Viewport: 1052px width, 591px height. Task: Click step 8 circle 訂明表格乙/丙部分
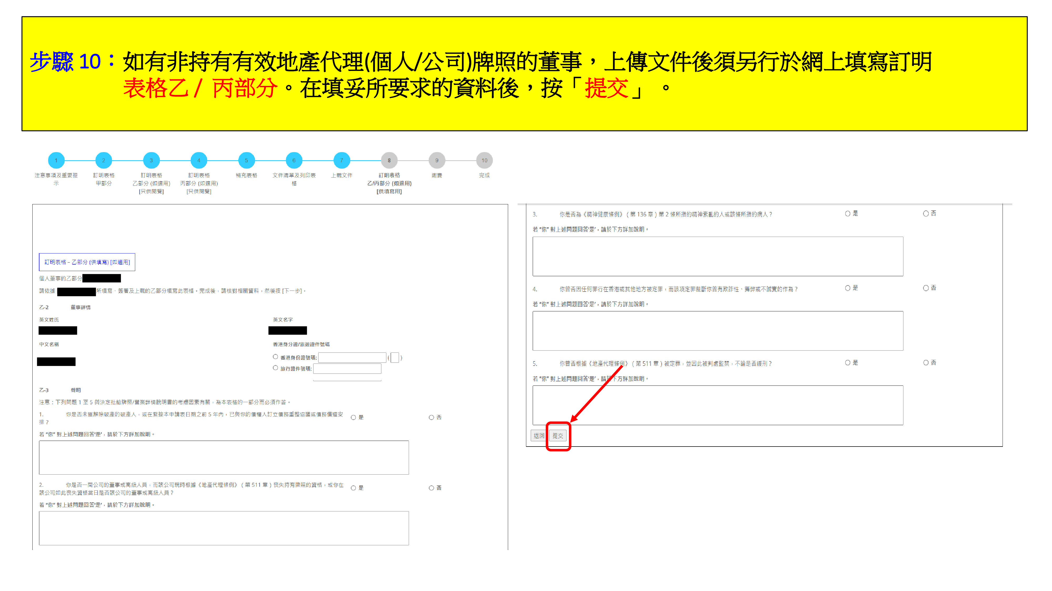click(x=389, y=160)
